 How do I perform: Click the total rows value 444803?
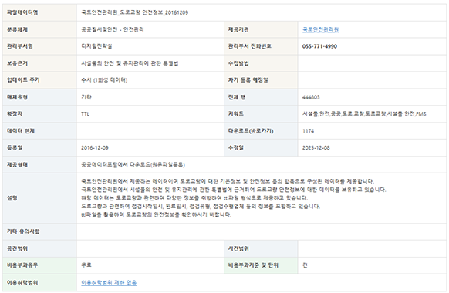[311, 97]
